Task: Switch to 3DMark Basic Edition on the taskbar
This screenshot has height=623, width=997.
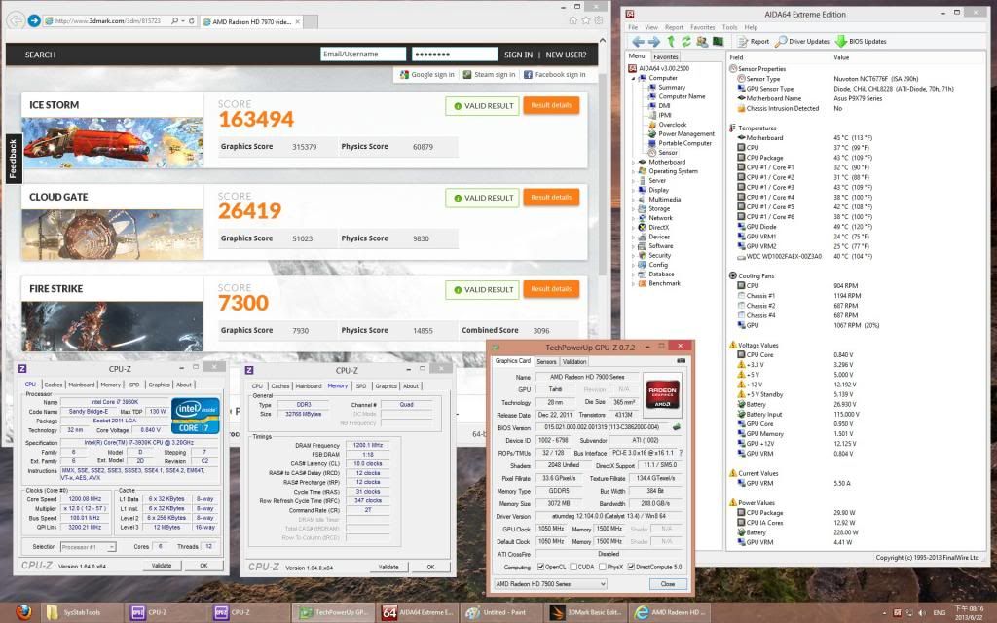Action: (585, 612)
